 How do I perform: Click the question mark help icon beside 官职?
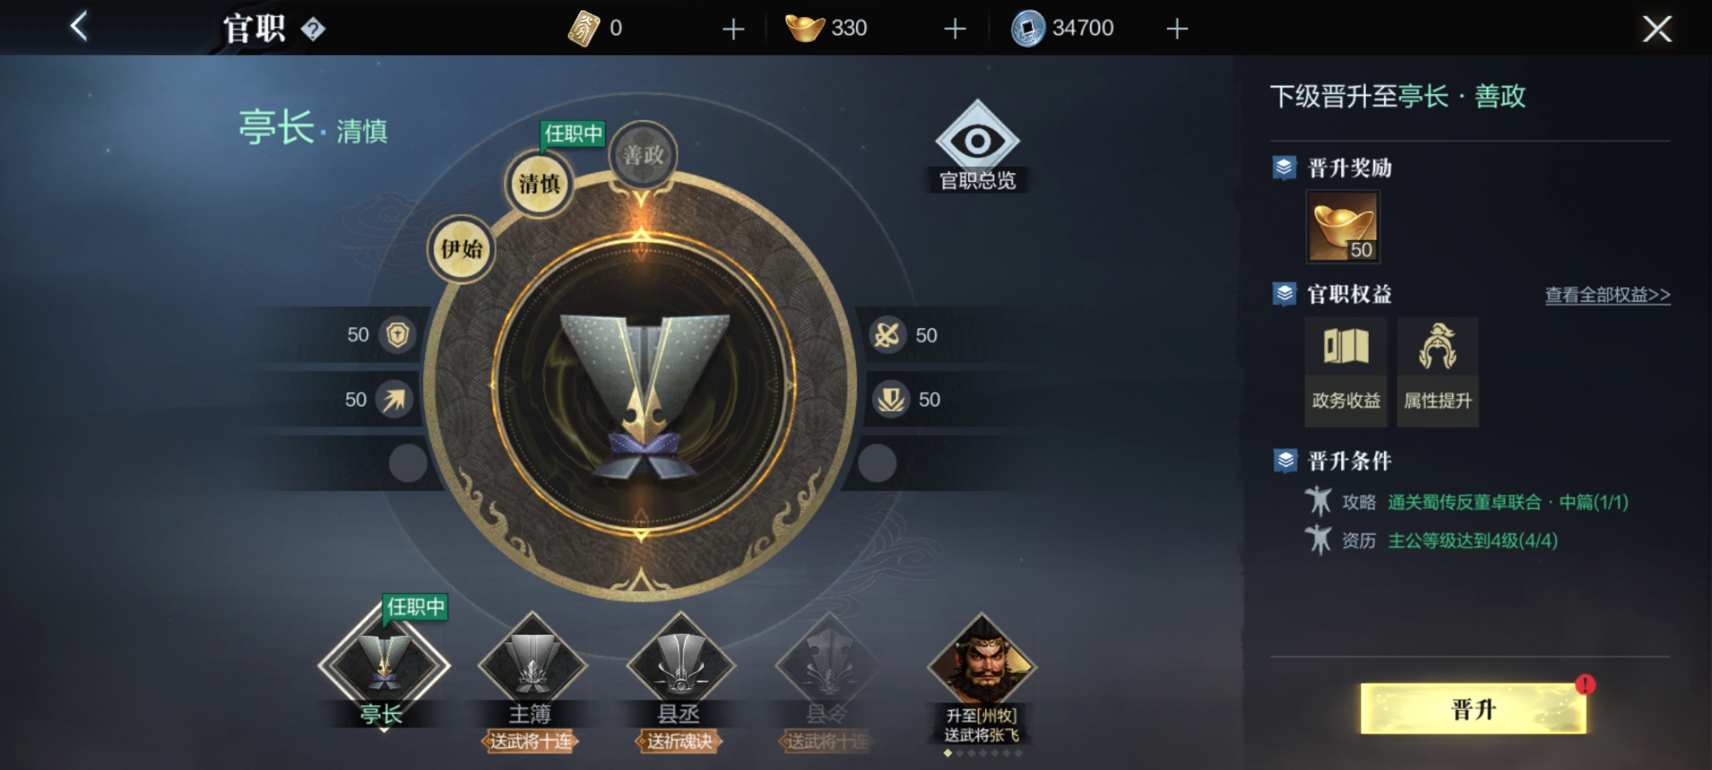tap(313, 29)
